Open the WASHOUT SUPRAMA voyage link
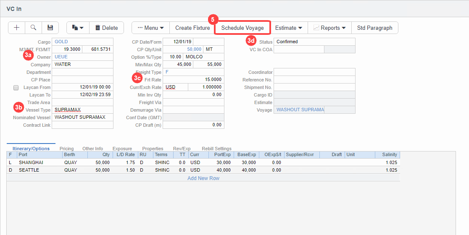Viewport: 469px width, 235px height. (x=300, y=110)
